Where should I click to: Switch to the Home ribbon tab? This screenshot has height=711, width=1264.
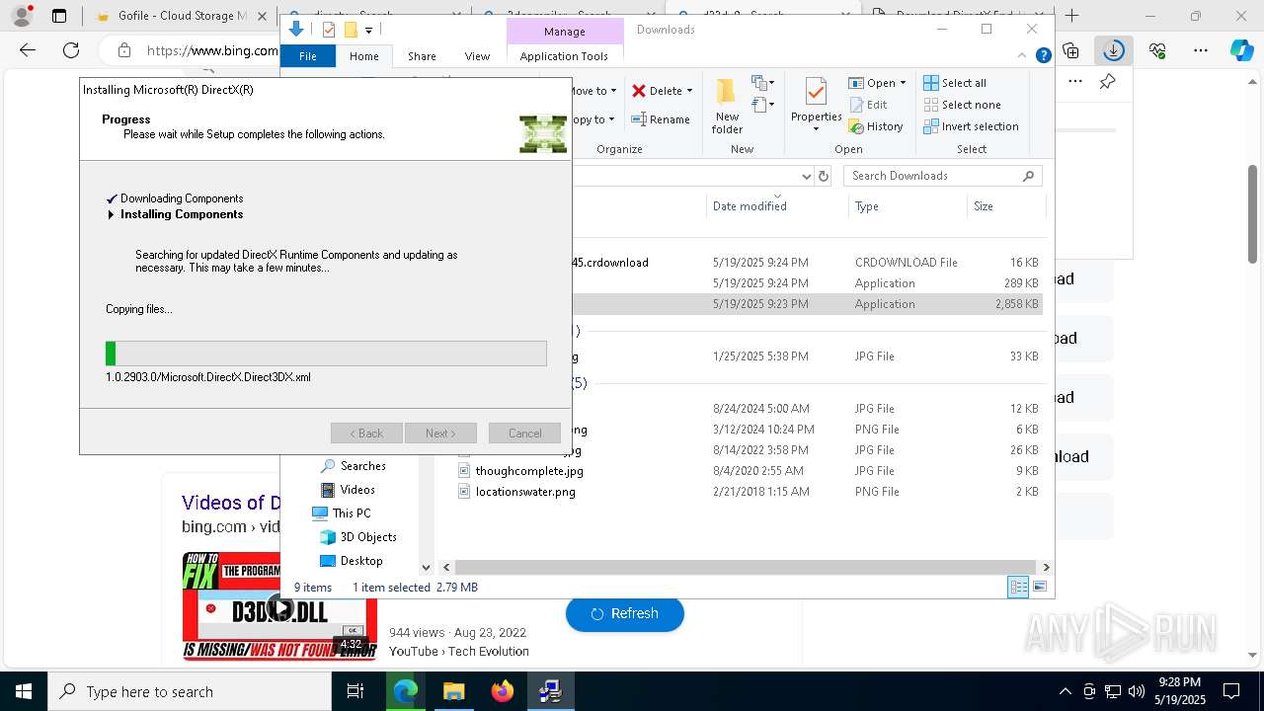click(363, 56)
